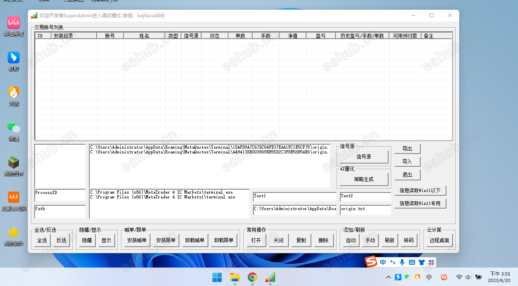The height and width of the screenshot is (286, 518).
Task: Click the 全选 button
Action: (42, 240)
